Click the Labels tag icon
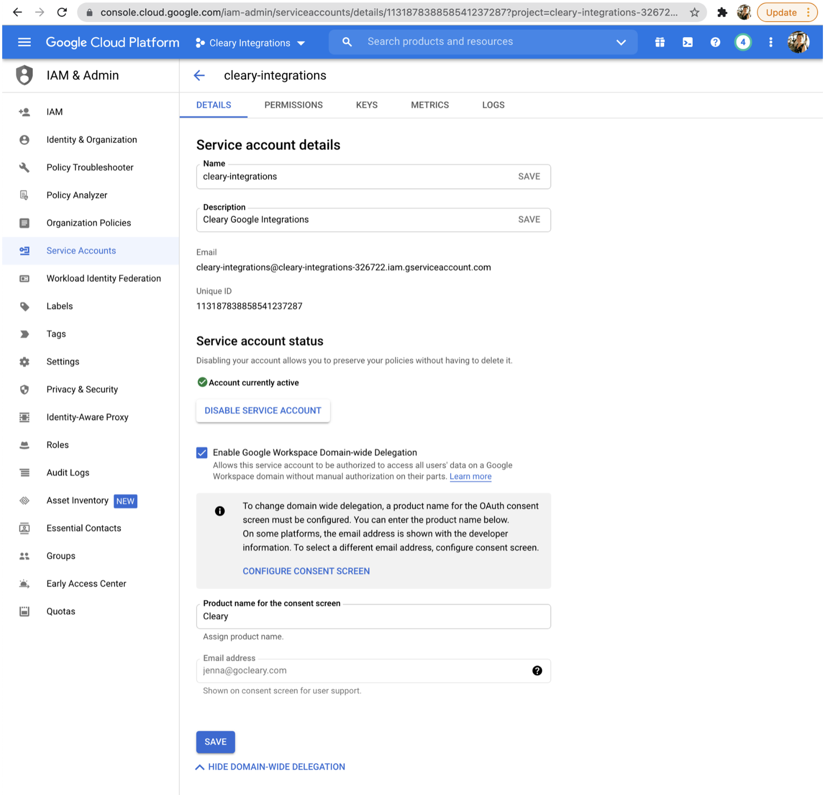The height and width of the screenshot is (795, 824). coord(24,306)
